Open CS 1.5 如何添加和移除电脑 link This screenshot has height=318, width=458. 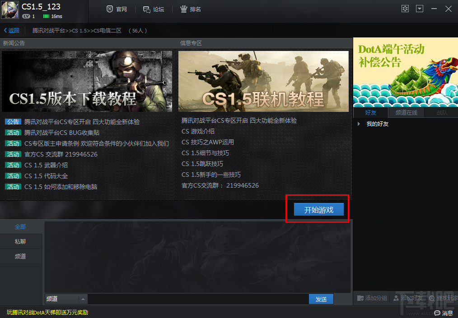point(61,186)
